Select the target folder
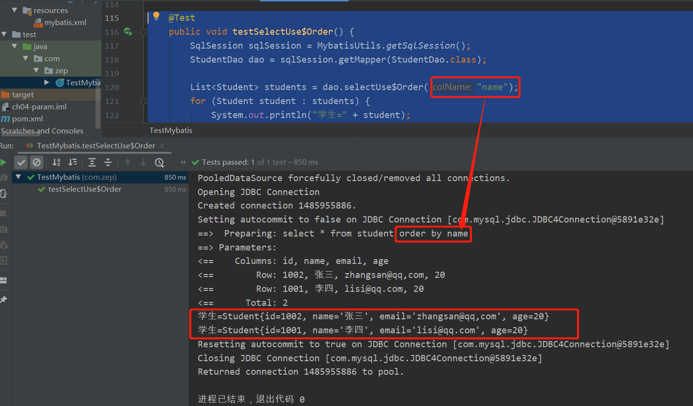Image resolution: width=693 pixels, height=406 pixels. [x=18, y=94]
